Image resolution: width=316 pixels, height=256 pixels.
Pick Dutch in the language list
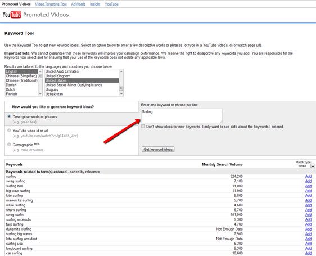[21, 89]
